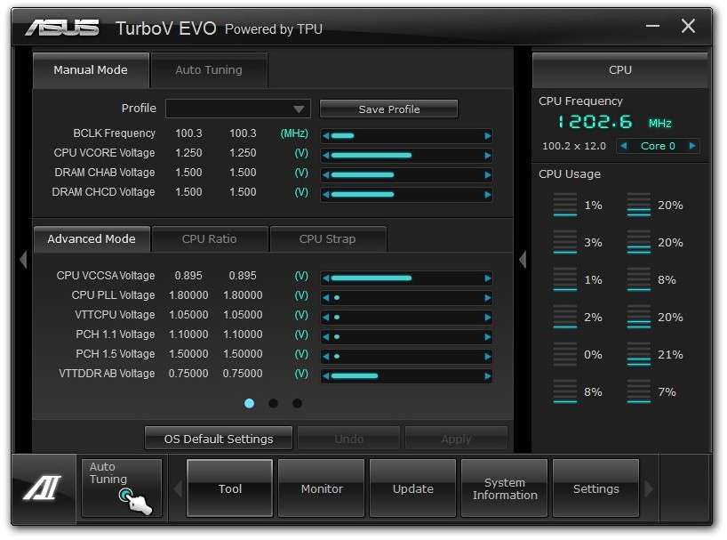Restore OS Default Settings

tap(219, 439)
